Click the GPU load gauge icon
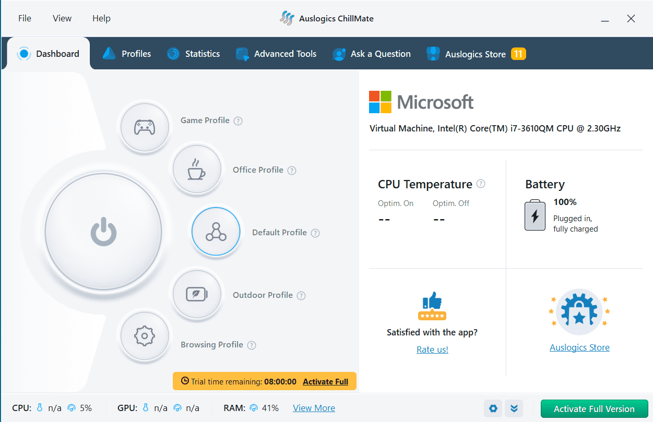This screenshot has width=653, height=422. point(178,408)
